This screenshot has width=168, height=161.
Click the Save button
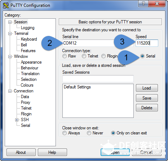[147, 98]
